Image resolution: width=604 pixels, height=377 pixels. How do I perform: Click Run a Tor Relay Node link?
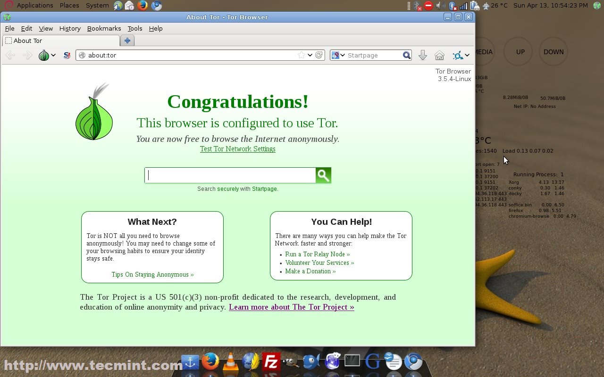(318, 254)
